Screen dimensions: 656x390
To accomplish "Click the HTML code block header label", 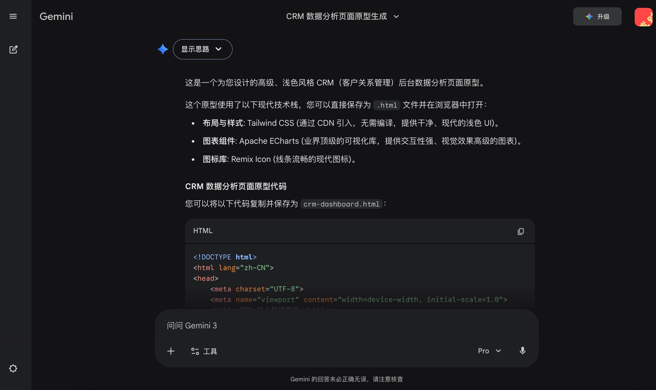I will [203, 231].
